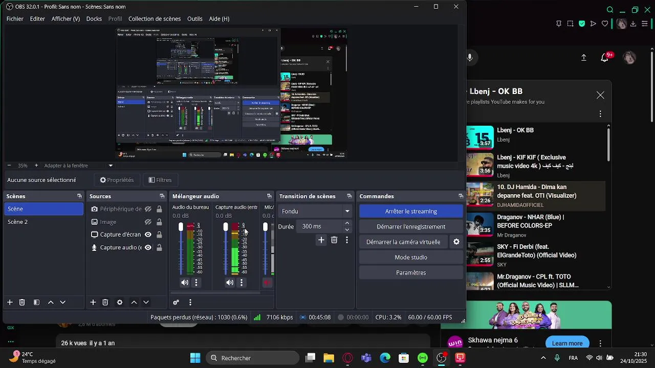655x368 pixels.
Task: Open preview scaling dropdown arrow
Action: pyautogui.click(x=111, y=166)
